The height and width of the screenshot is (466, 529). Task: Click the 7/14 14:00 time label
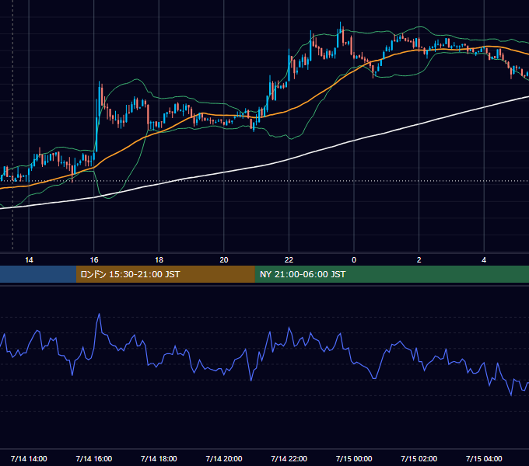click(29, 458)
